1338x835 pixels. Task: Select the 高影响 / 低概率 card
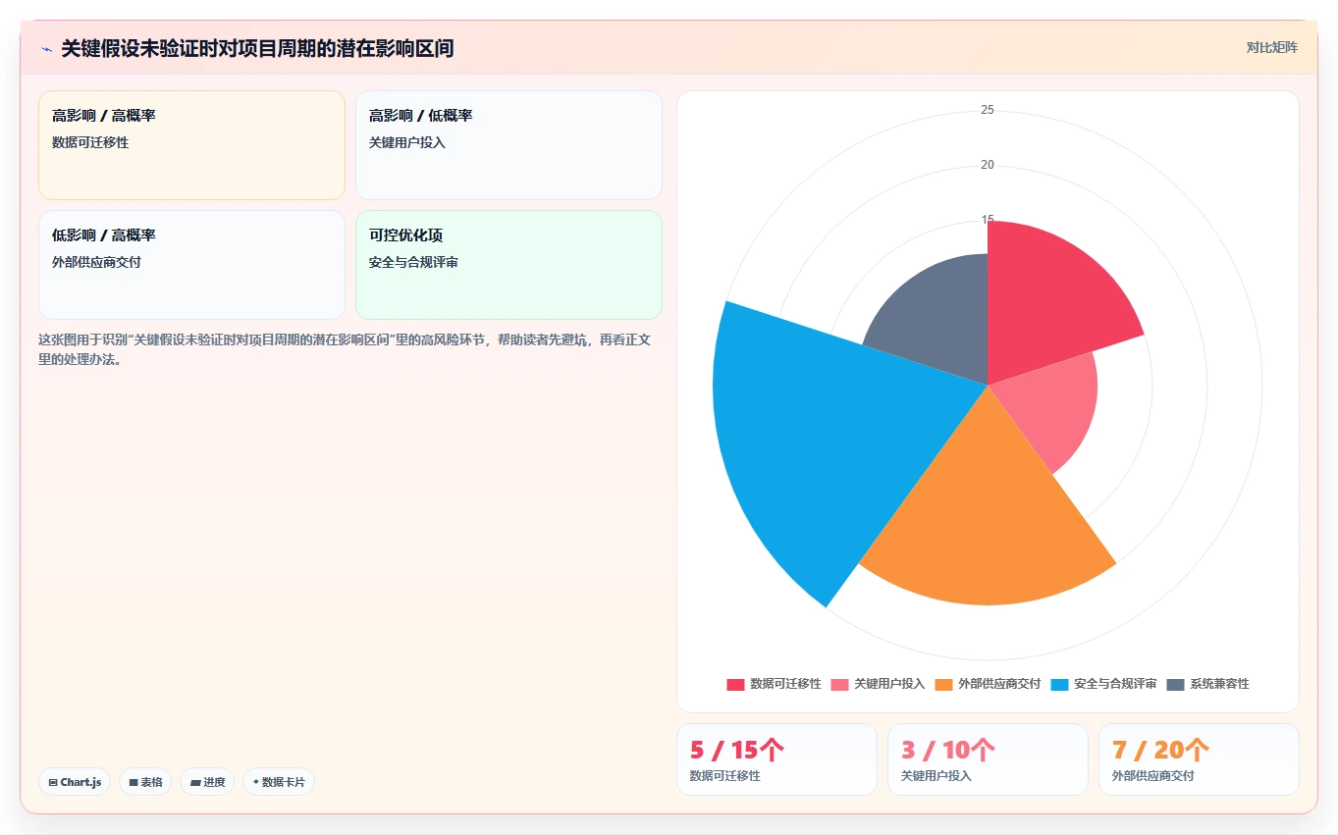click(508, 145)
